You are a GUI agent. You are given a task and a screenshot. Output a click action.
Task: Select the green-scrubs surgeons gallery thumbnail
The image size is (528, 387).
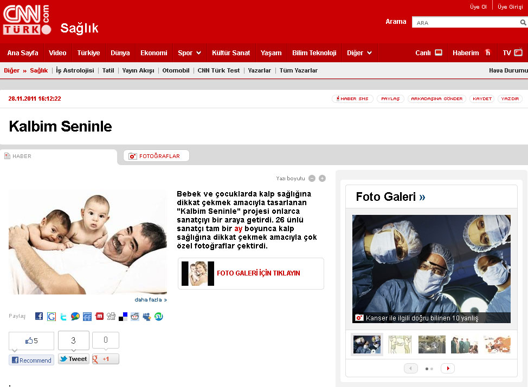(x=465, y=344)
